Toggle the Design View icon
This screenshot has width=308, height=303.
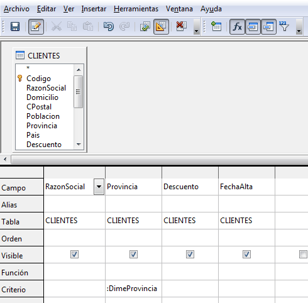(x=161, y=26)
